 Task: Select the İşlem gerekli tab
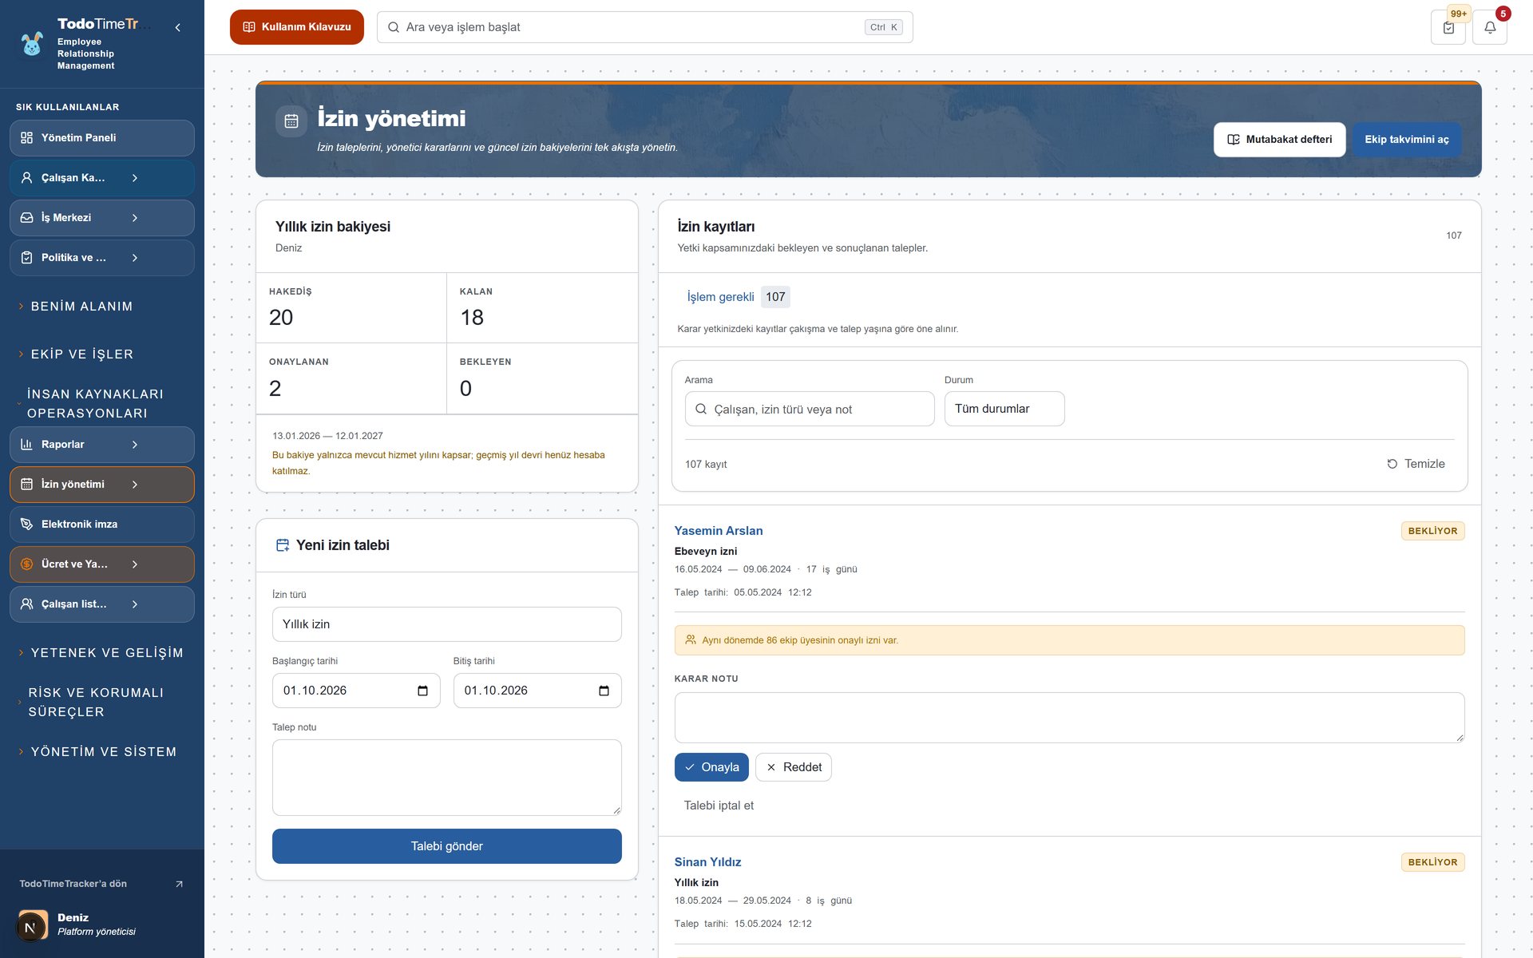point(720,297)
